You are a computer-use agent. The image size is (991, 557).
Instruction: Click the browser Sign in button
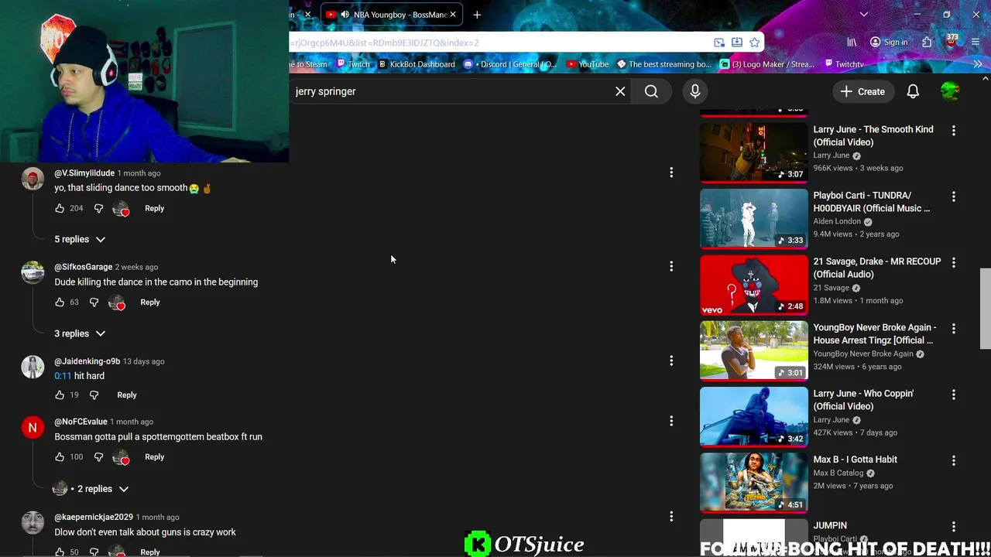point(888,43)
